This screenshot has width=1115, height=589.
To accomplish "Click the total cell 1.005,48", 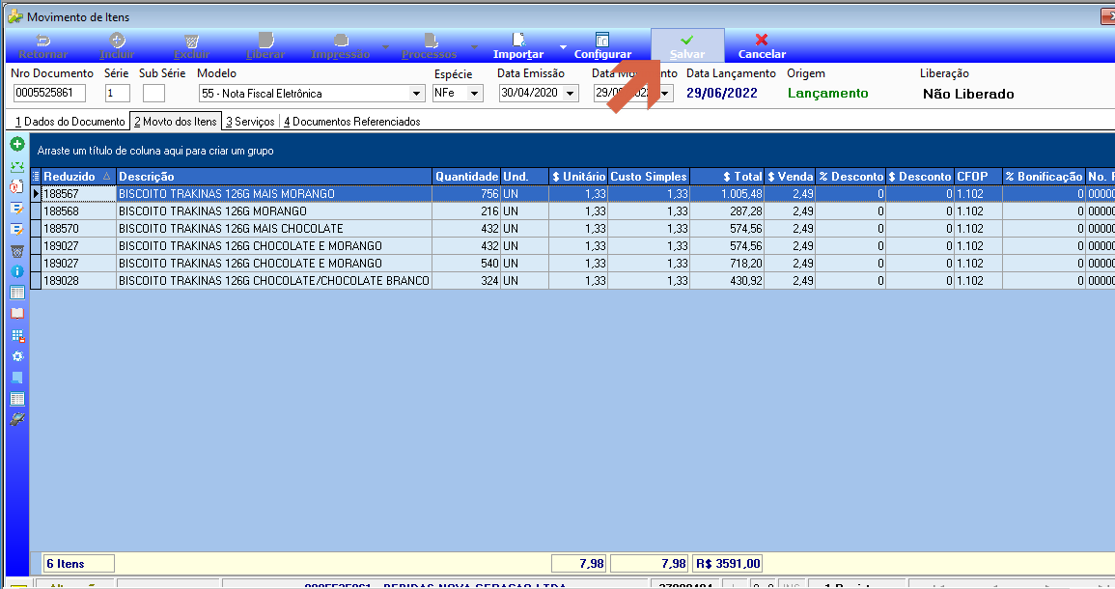I will click(727, 193).
